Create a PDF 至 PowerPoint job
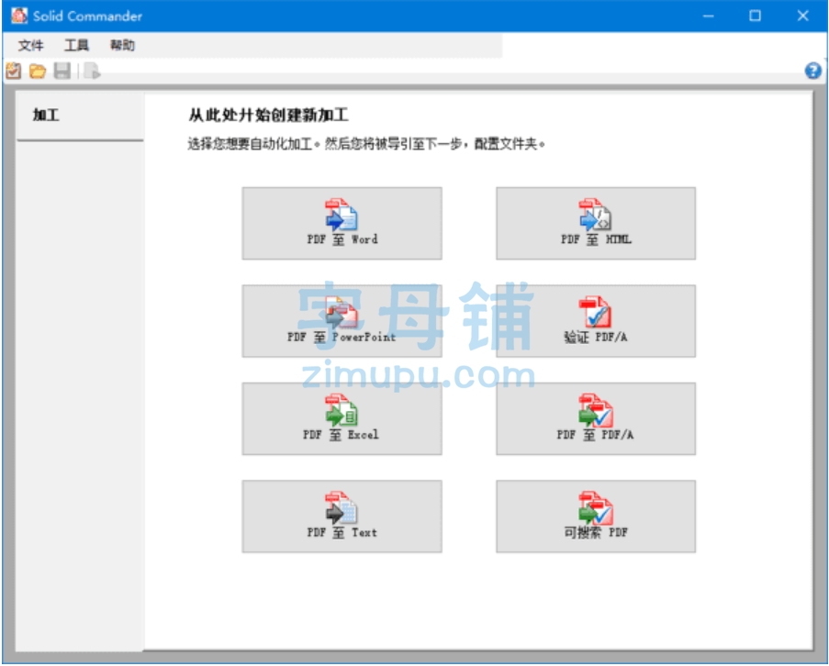Screen dimensions: 829x666 tap(342, 321)
